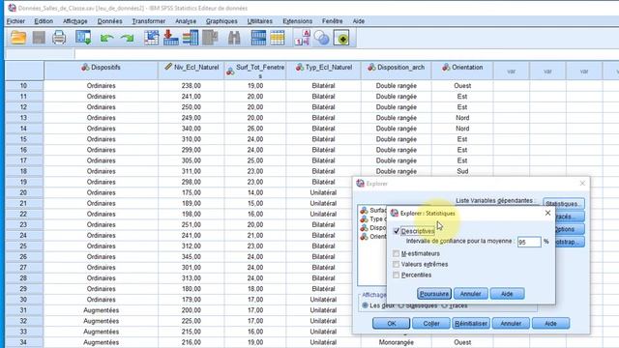Open the Extensions menu
Screen dimensions: 619x348
pyautogui.click(x=297, y=21)
